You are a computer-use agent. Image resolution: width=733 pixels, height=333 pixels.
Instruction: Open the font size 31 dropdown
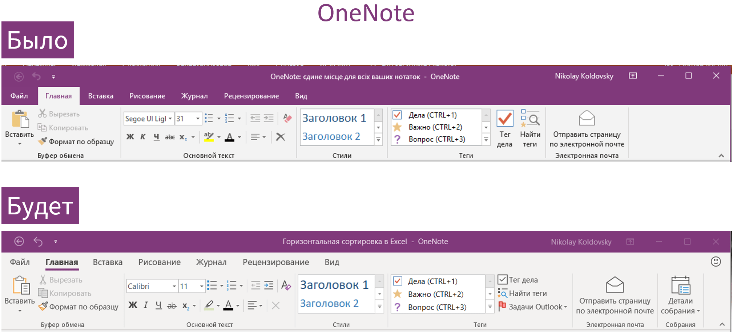click(198, 119)
